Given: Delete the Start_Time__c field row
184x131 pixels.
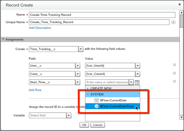Looking at the screenshot, I should pyautogui.click(x=174, y=81).
